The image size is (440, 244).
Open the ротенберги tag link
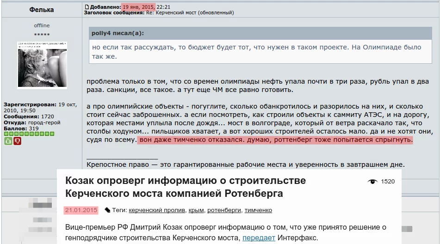pos(224,210)
